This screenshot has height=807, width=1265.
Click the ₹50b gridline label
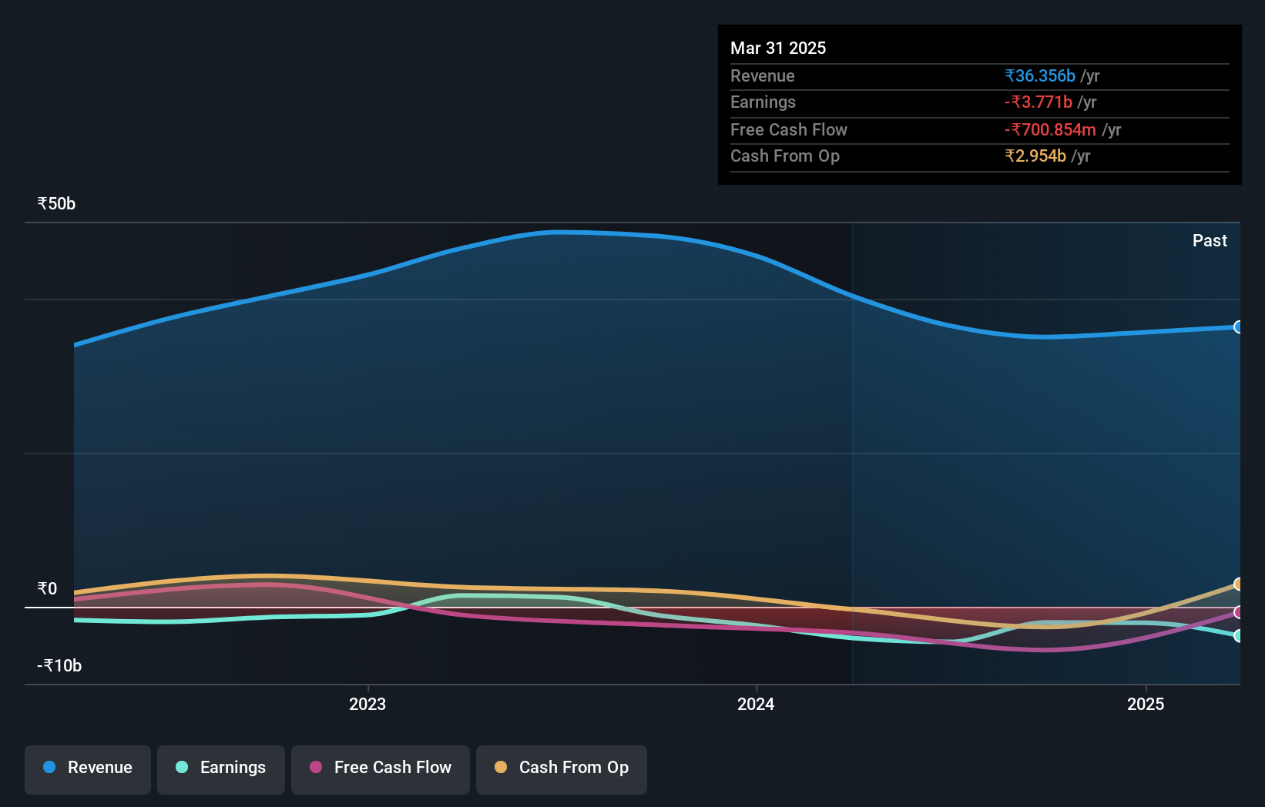click(55, 203)
